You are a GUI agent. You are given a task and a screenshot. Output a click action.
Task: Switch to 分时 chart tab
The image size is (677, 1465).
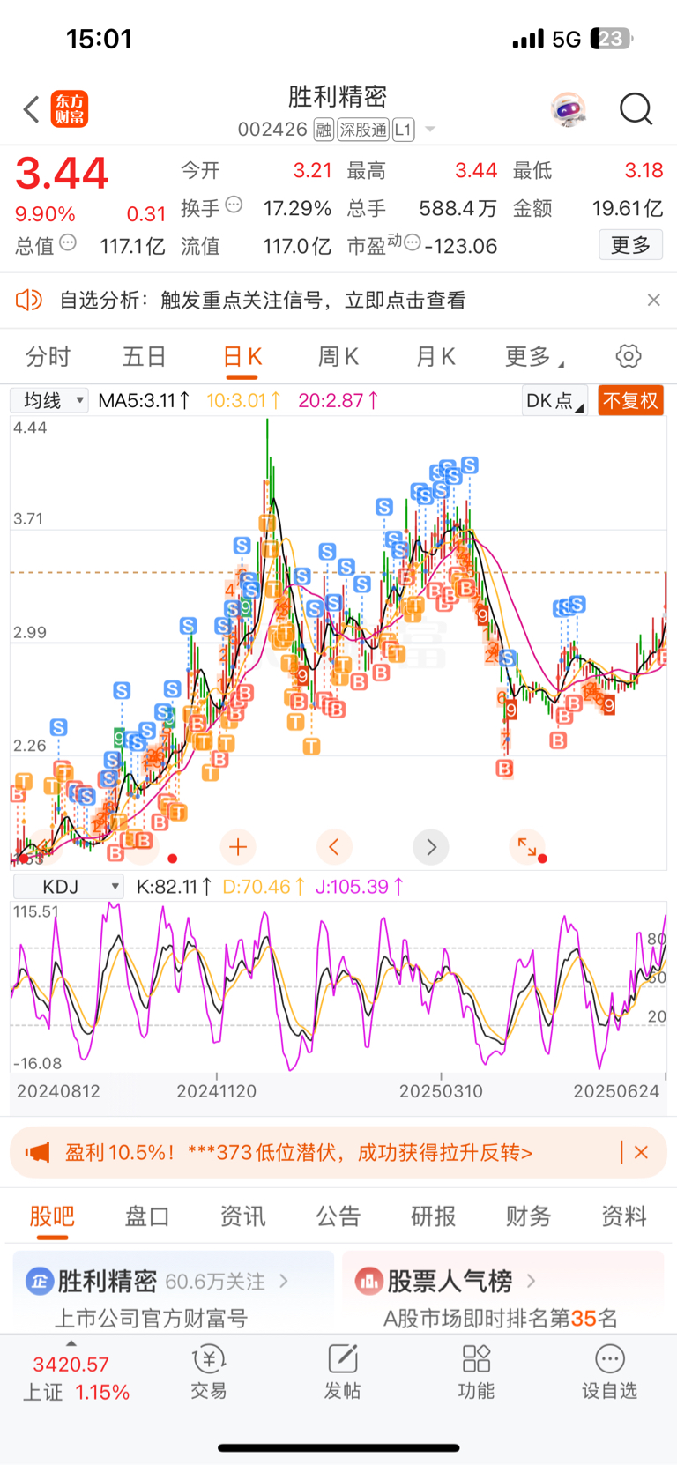click(48, 357)
